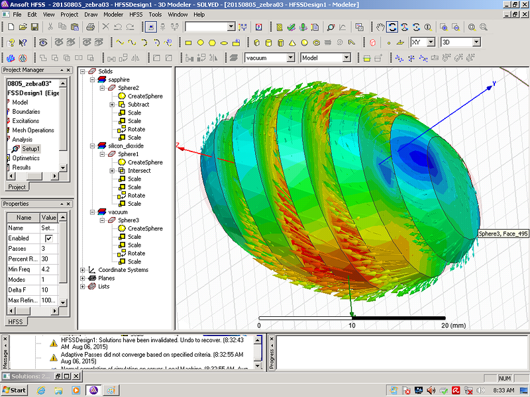Toggle the Enabled checkbox in Properties
530x397 pixels.
pos(48,238)
